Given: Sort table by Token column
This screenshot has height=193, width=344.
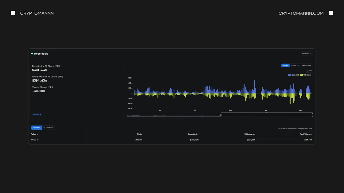Looking at the screenshot, I should coord(35,134).
